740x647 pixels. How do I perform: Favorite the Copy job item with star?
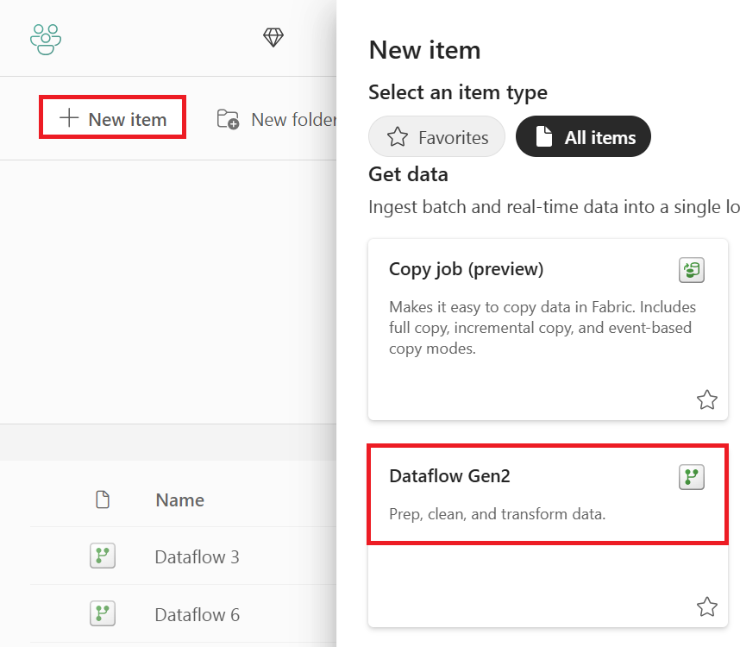pos(706,399)
